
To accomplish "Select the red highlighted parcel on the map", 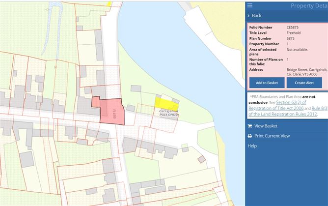I will (x=109, y=109).
